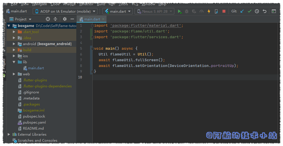Locate current file with the crosshair icon

[x=48, y=19]
